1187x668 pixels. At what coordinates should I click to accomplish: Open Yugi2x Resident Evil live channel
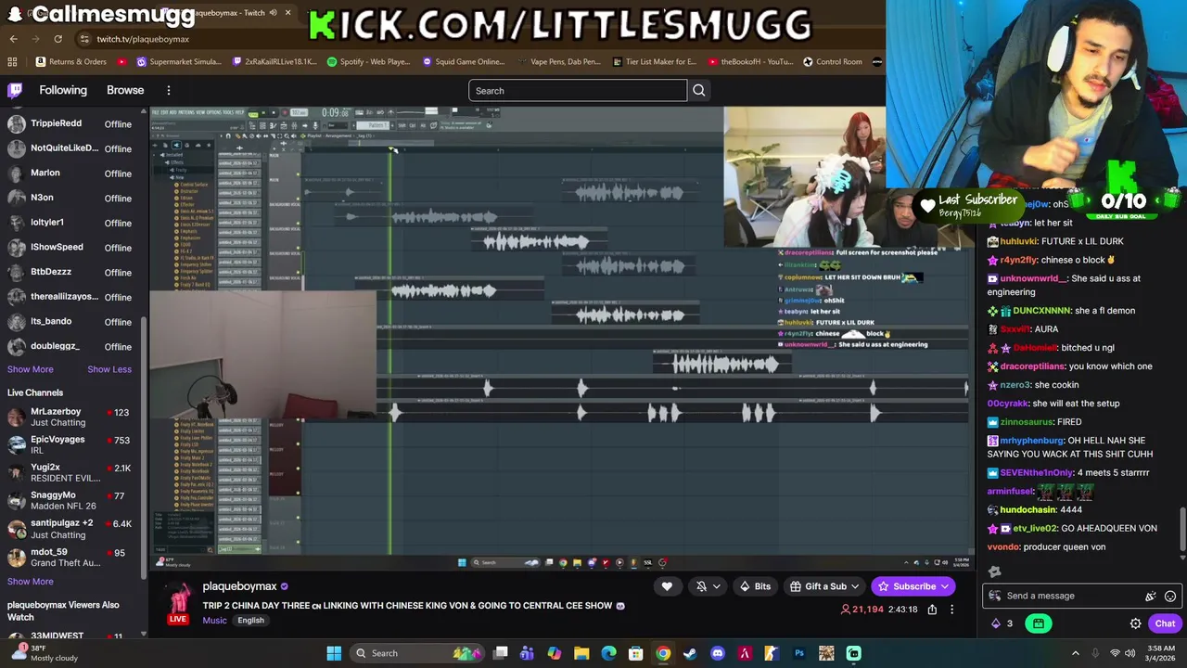[x=70, y=472]
